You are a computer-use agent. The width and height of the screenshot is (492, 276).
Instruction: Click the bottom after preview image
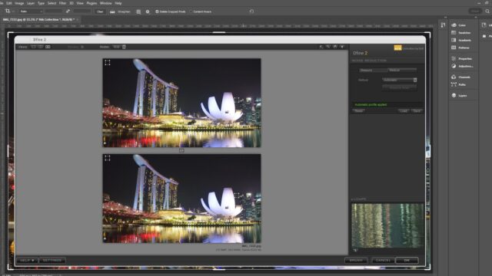pyautogui.click(x=181, y=199)
